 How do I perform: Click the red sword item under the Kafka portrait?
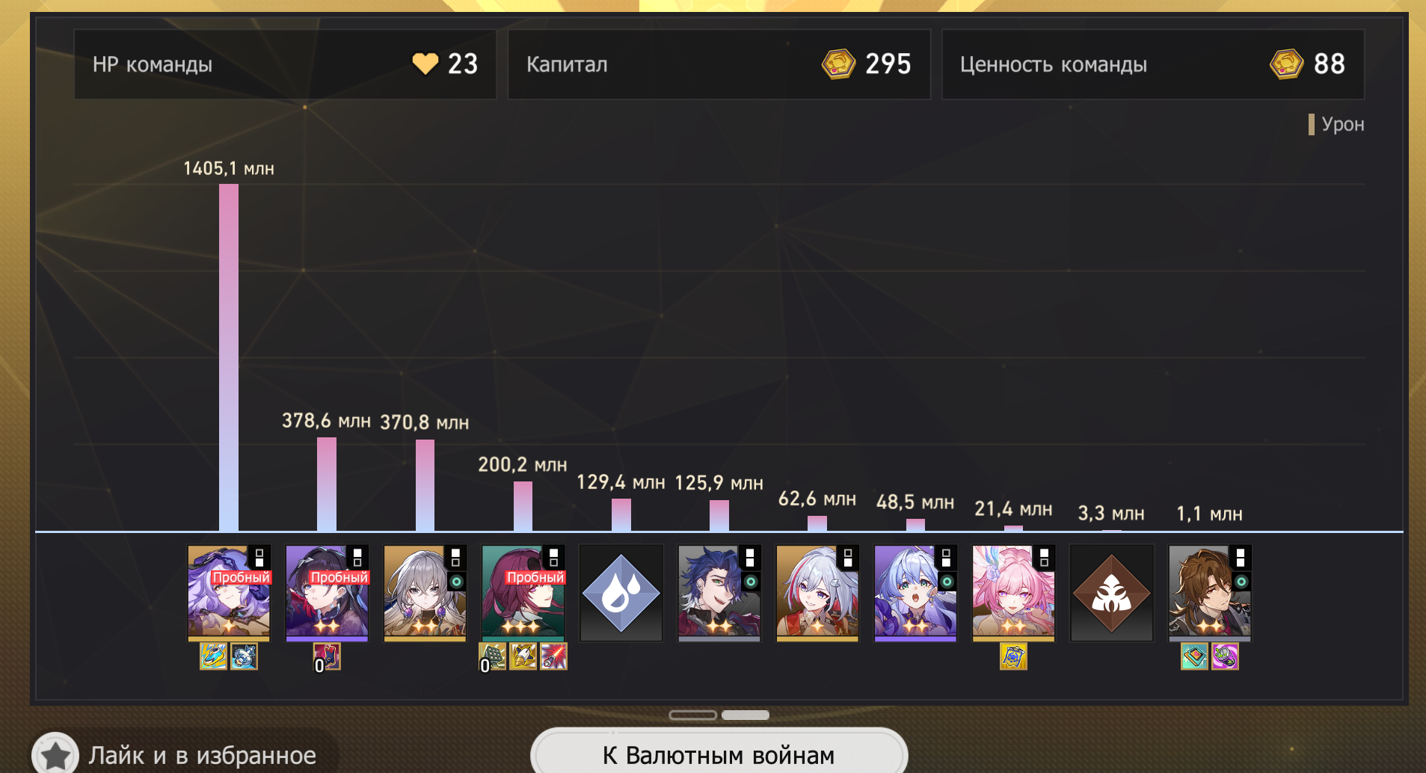pos(553,656)
